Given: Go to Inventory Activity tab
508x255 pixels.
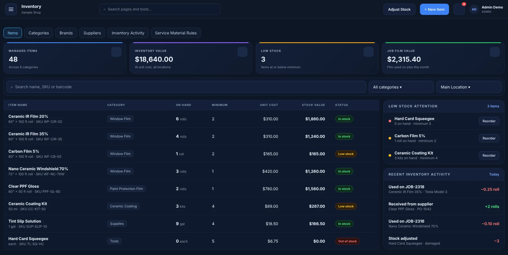Looking at the screenshot, I should (x=128, y=33).
